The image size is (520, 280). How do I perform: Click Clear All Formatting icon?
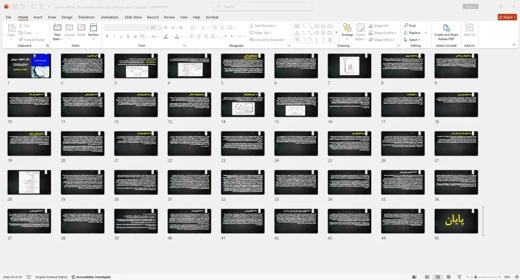pyautogui.click(x=181, y=27)
